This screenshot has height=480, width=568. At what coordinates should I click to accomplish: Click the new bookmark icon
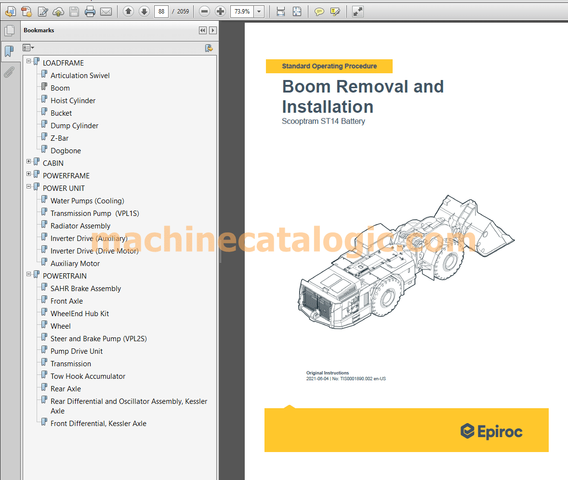[x=209, y=48]
